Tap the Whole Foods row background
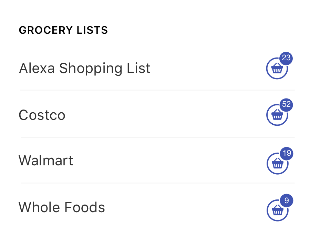310x237 pixels. 155,207
